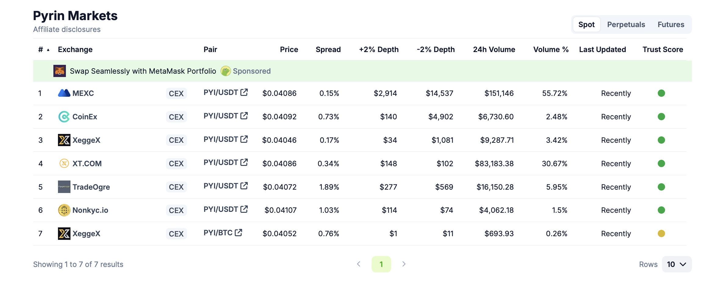Click the Nonkyc.io exchange logo icon

click(x=64, y=210)
